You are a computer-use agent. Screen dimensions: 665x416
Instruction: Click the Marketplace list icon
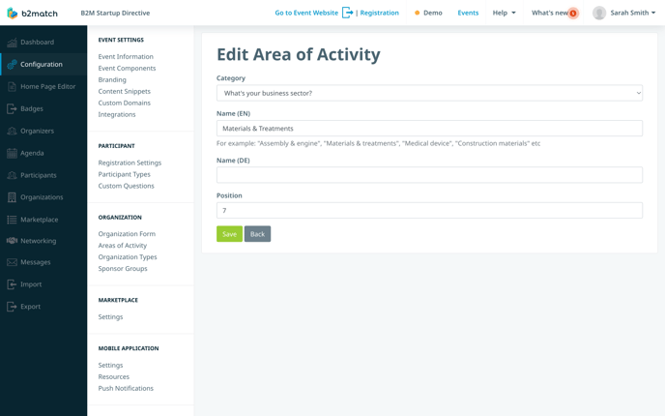click(x=12, y=220)
